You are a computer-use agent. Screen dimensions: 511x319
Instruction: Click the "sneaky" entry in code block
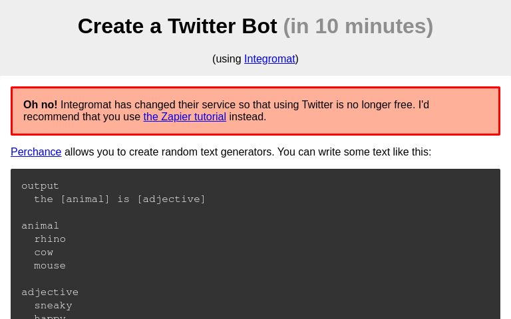pyautogui.click(x=53, y=306)
